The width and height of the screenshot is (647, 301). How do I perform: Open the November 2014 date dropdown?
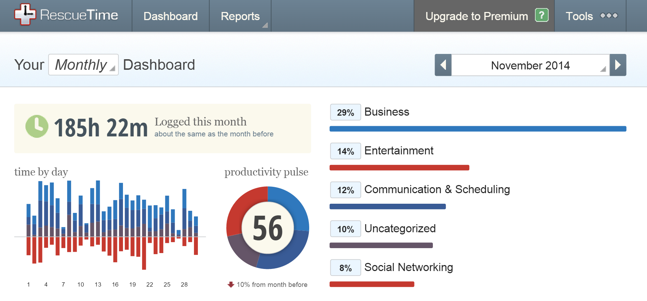[x=530, y=65]
